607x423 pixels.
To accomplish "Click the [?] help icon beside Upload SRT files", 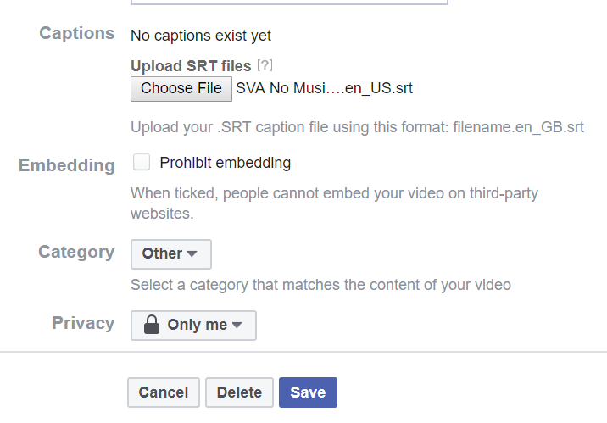I will (x=265, y=65).
